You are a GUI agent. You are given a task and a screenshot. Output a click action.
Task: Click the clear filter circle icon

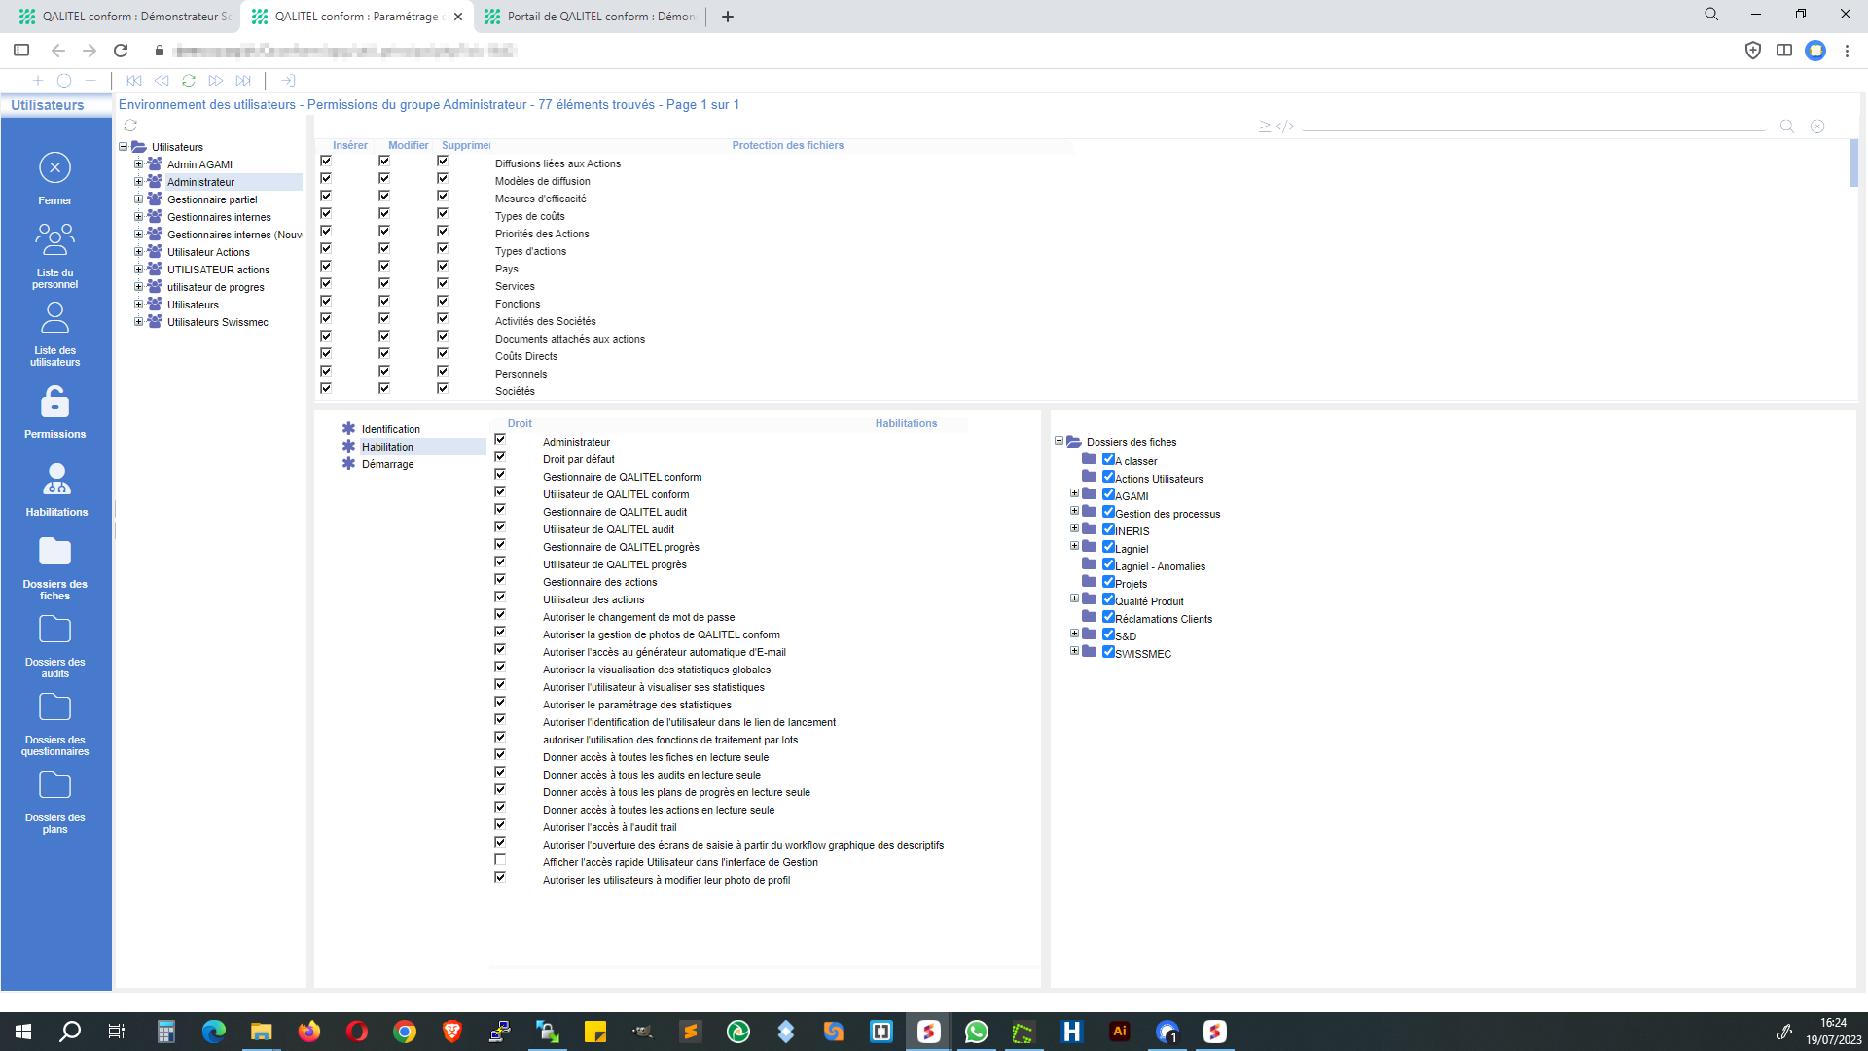pyautogui.click(x=1817, y=127)
